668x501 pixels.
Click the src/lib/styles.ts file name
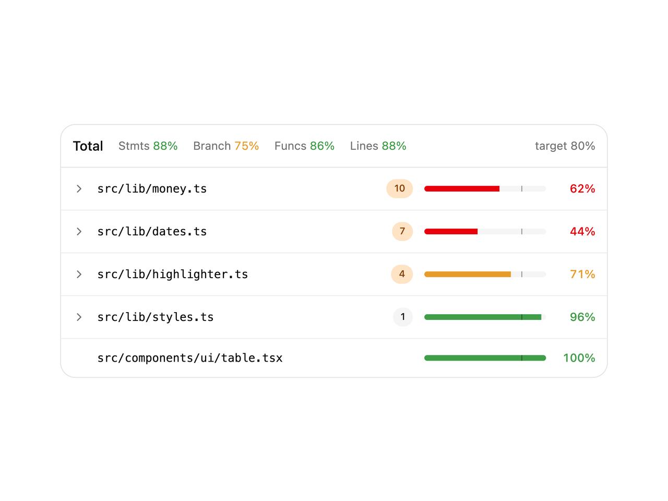(156, 317)
